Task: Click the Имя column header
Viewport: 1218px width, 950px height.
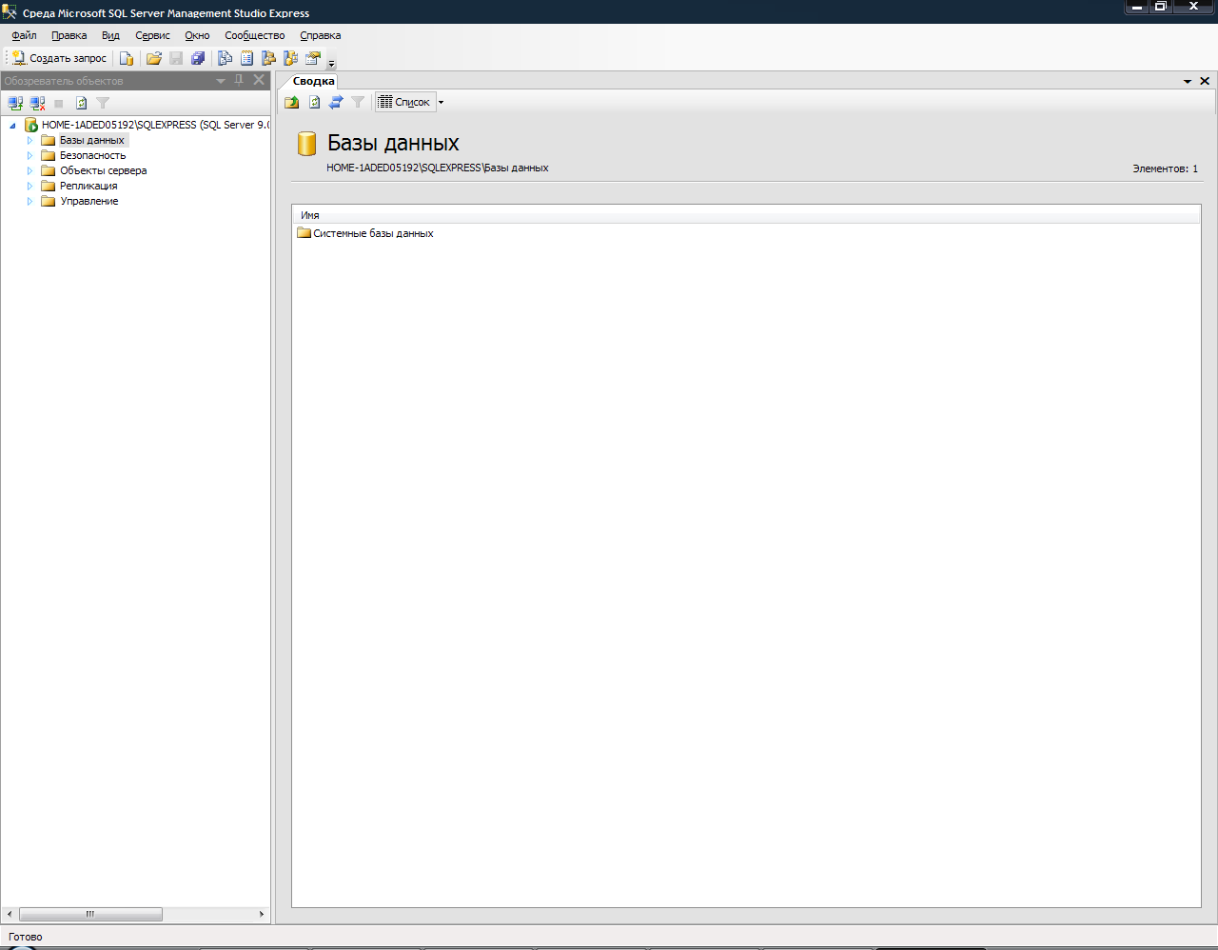Action: point(746,215)
